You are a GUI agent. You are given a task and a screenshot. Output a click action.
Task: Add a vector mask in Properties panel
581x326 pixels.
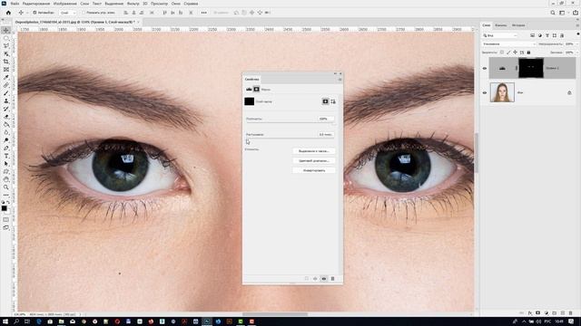(333, 101)
